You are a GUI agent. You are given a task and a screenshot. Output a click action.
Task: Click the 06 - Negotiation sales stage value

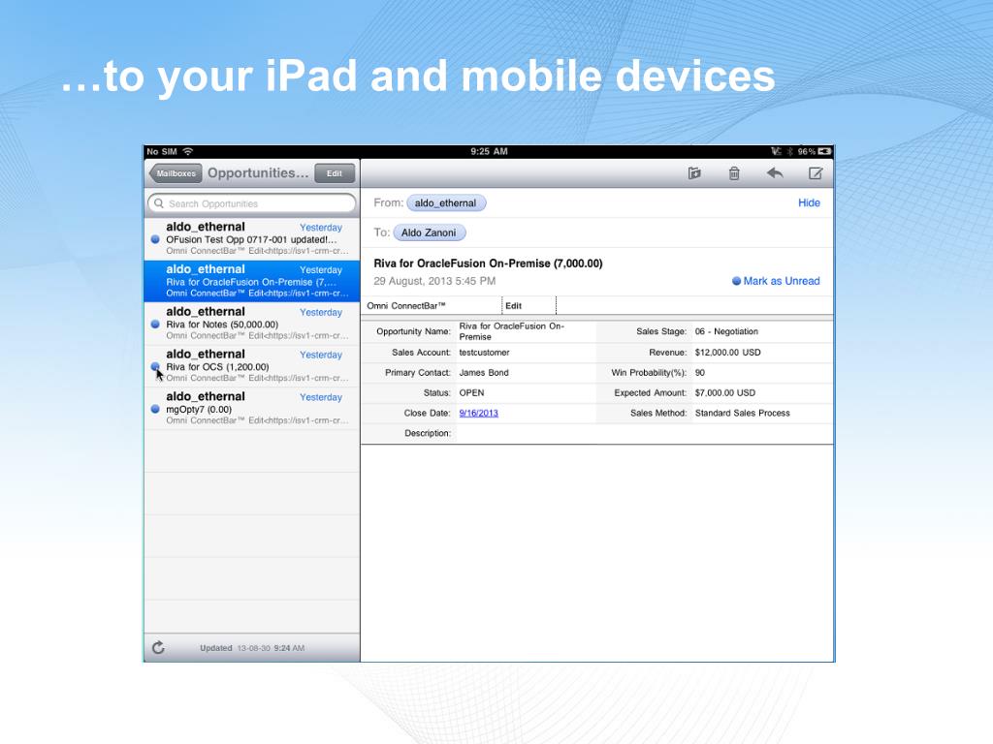tap(726, 331)
